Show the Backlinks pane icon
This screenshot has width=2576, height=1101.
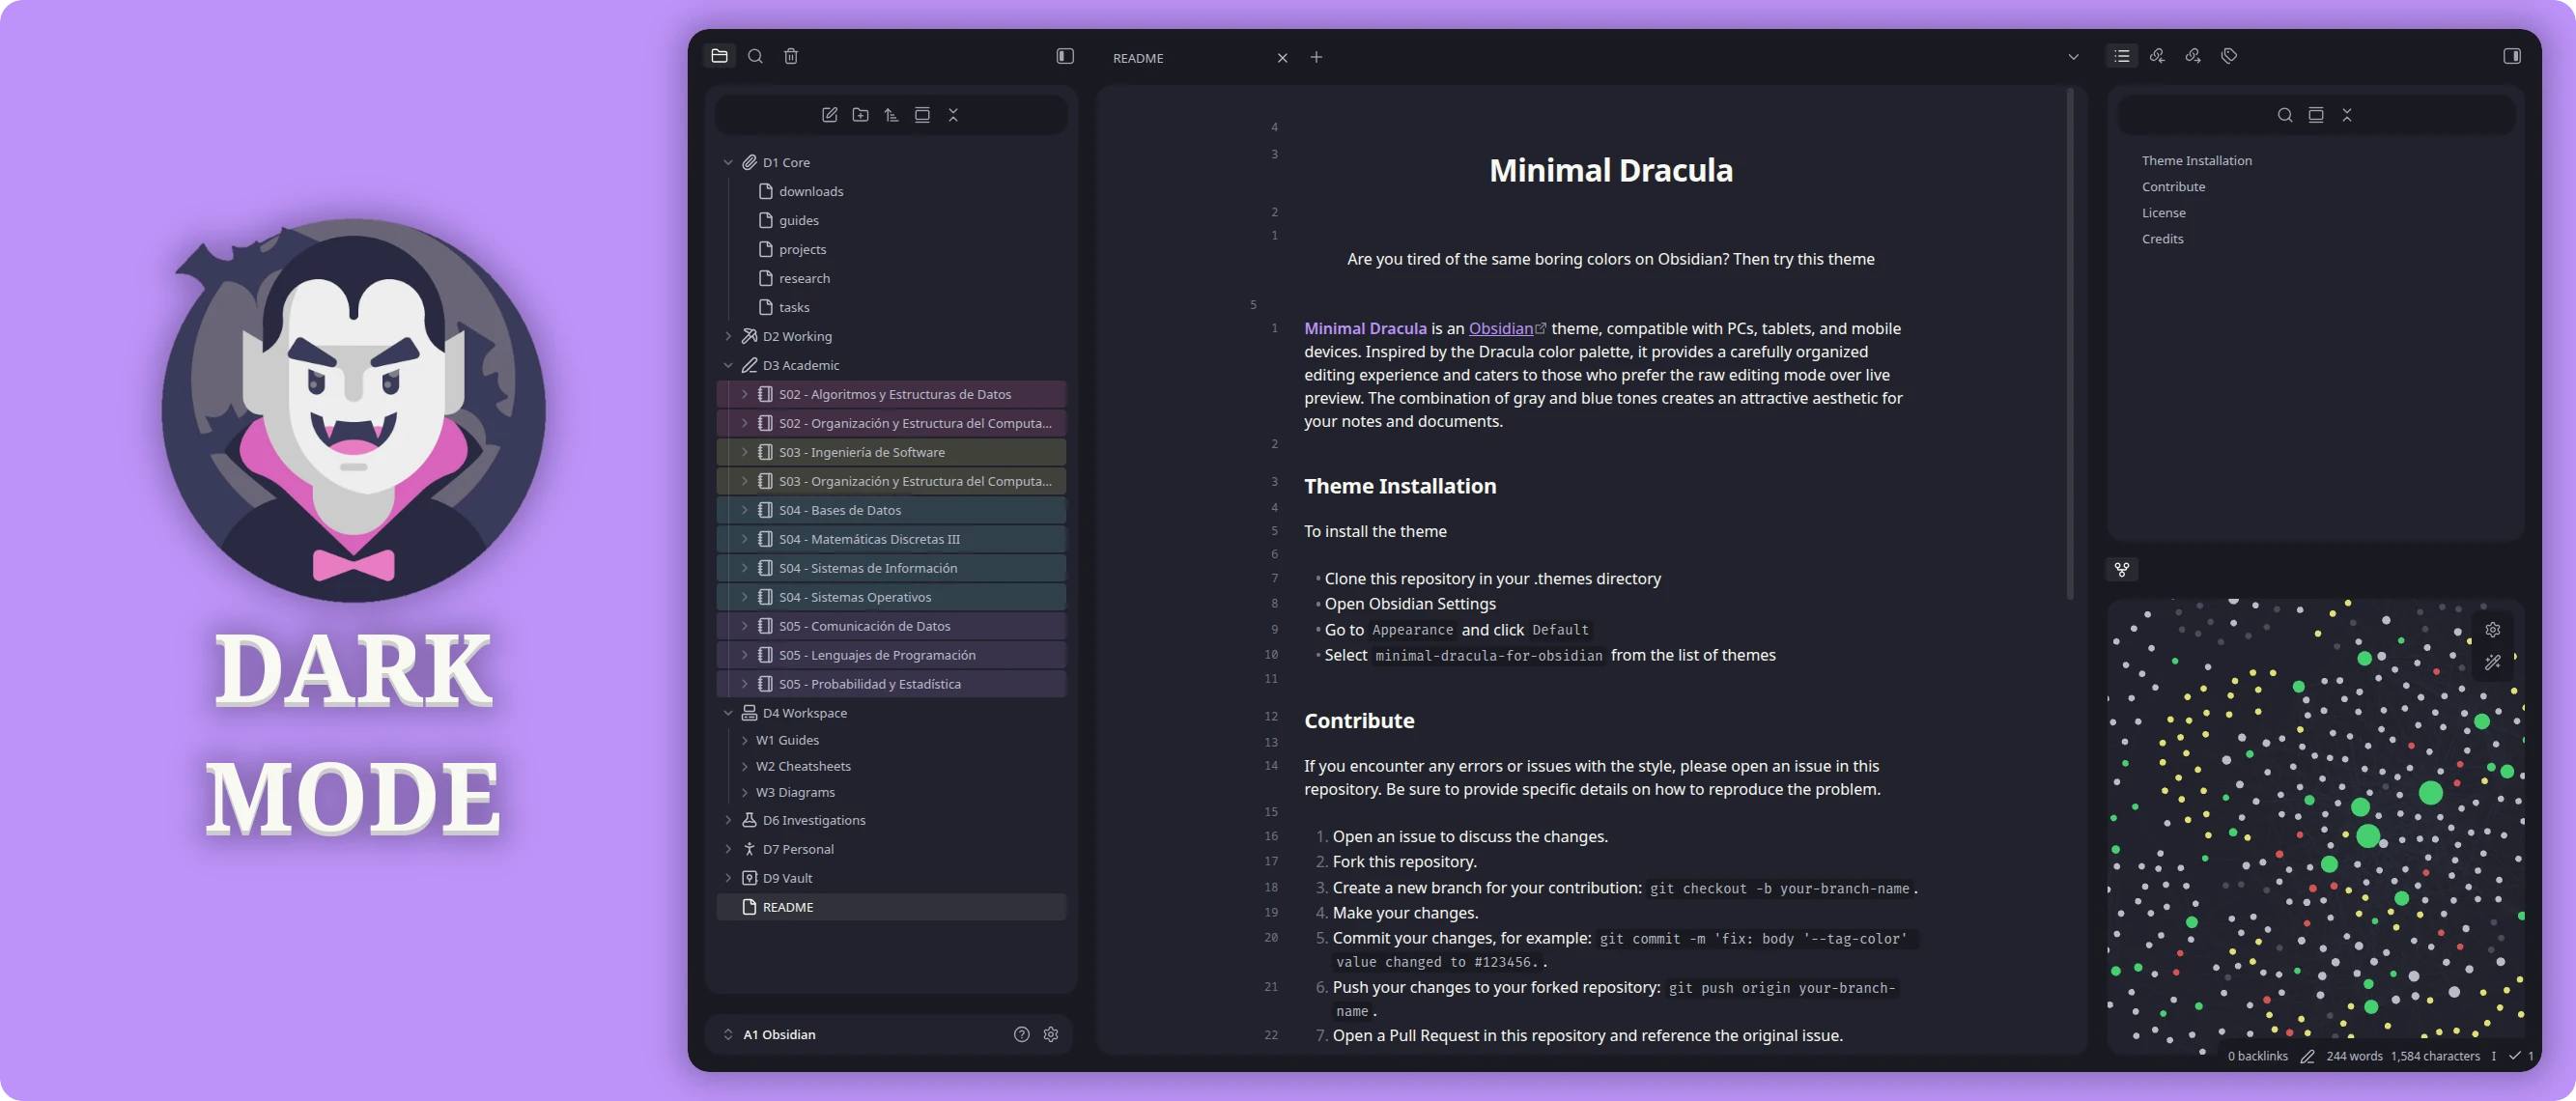point(2157,56)
